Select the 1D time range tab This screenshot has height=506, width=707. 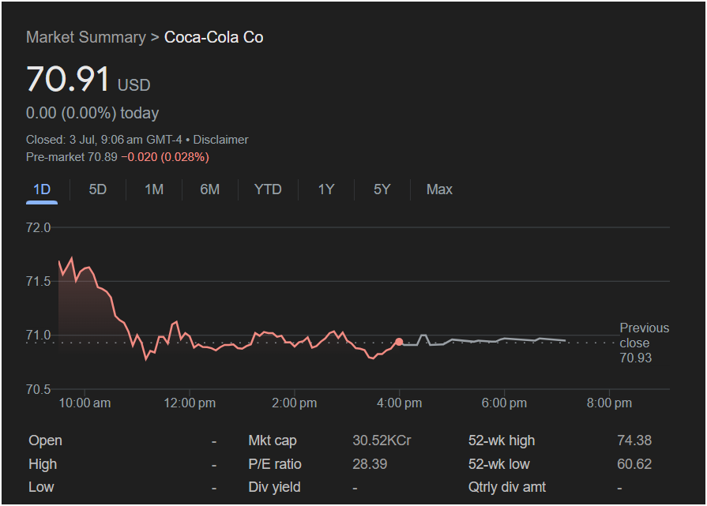(42, 189)
